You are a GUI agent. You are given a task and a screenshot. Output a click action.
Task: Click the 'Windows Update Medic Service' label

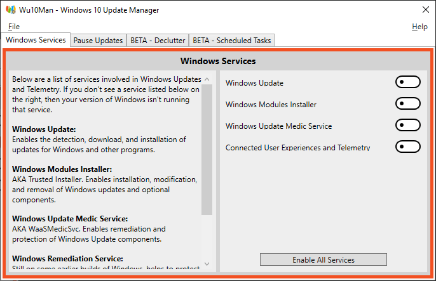point(278,126)
